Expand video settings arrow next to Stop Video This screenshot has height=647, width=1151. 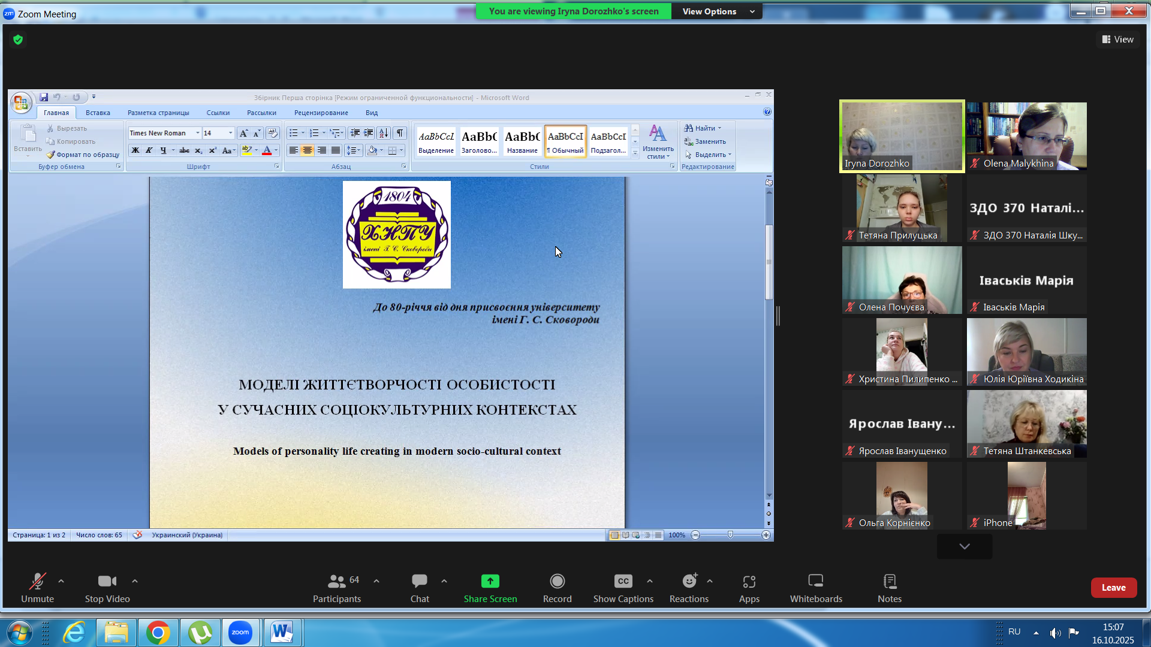[135, 581]
